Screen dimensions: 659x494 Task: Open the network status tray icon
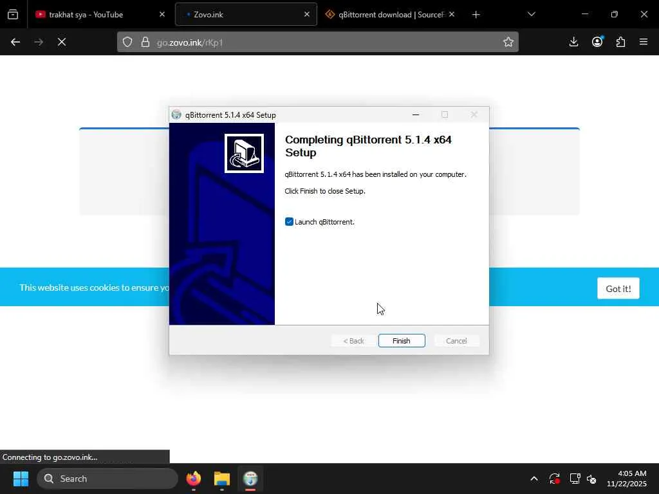tap(575, 479)
